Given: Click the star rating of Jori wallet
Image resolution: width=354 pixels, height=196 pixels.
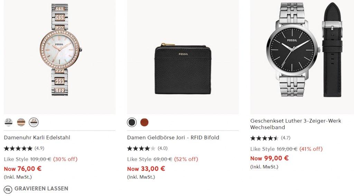Looking at the screenshot, I should pyautogui.click(x=141, y=148).
